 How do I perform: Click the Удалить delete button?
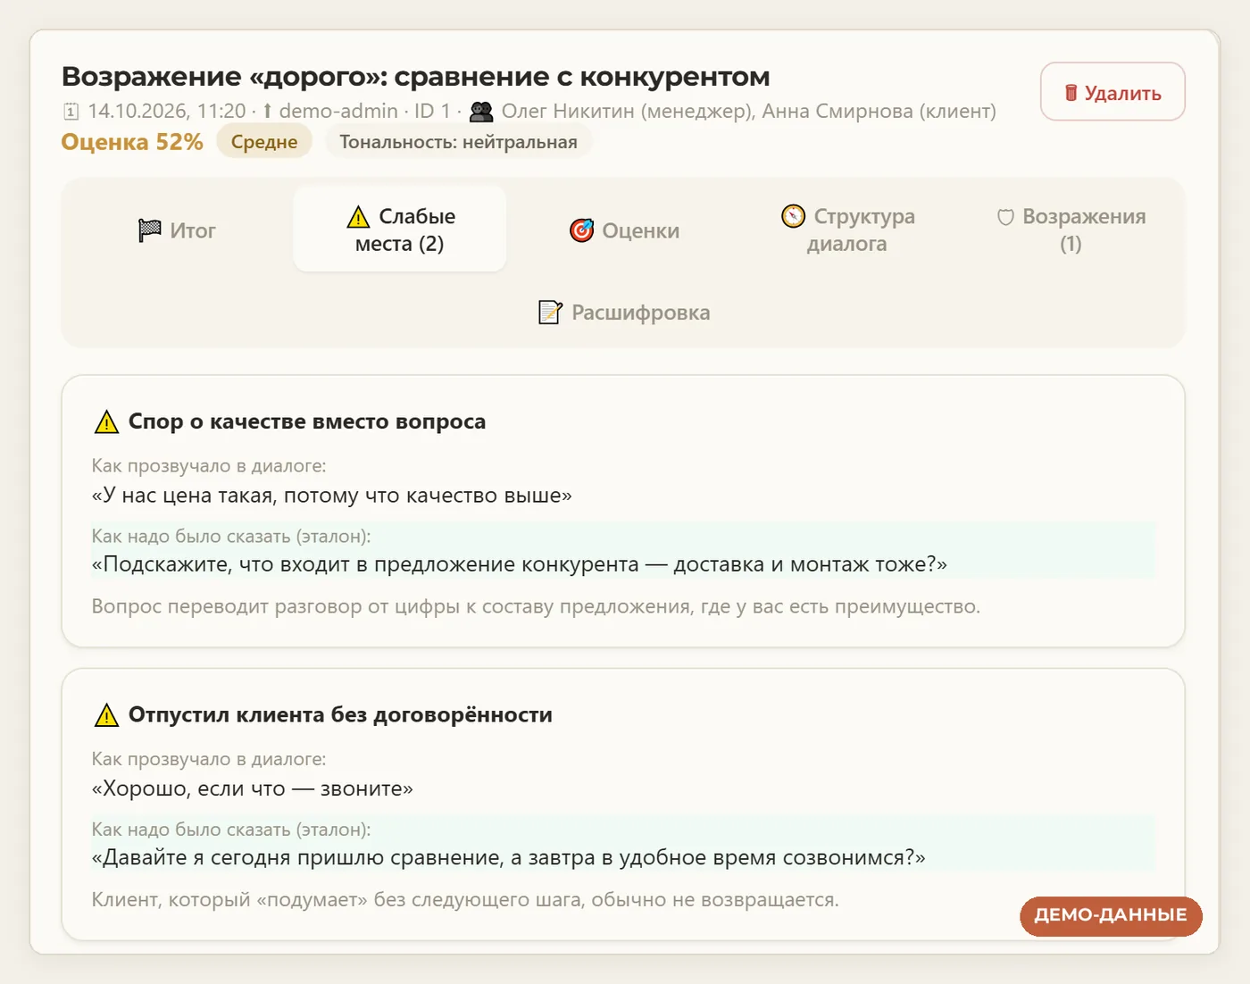pos(1112,92)
